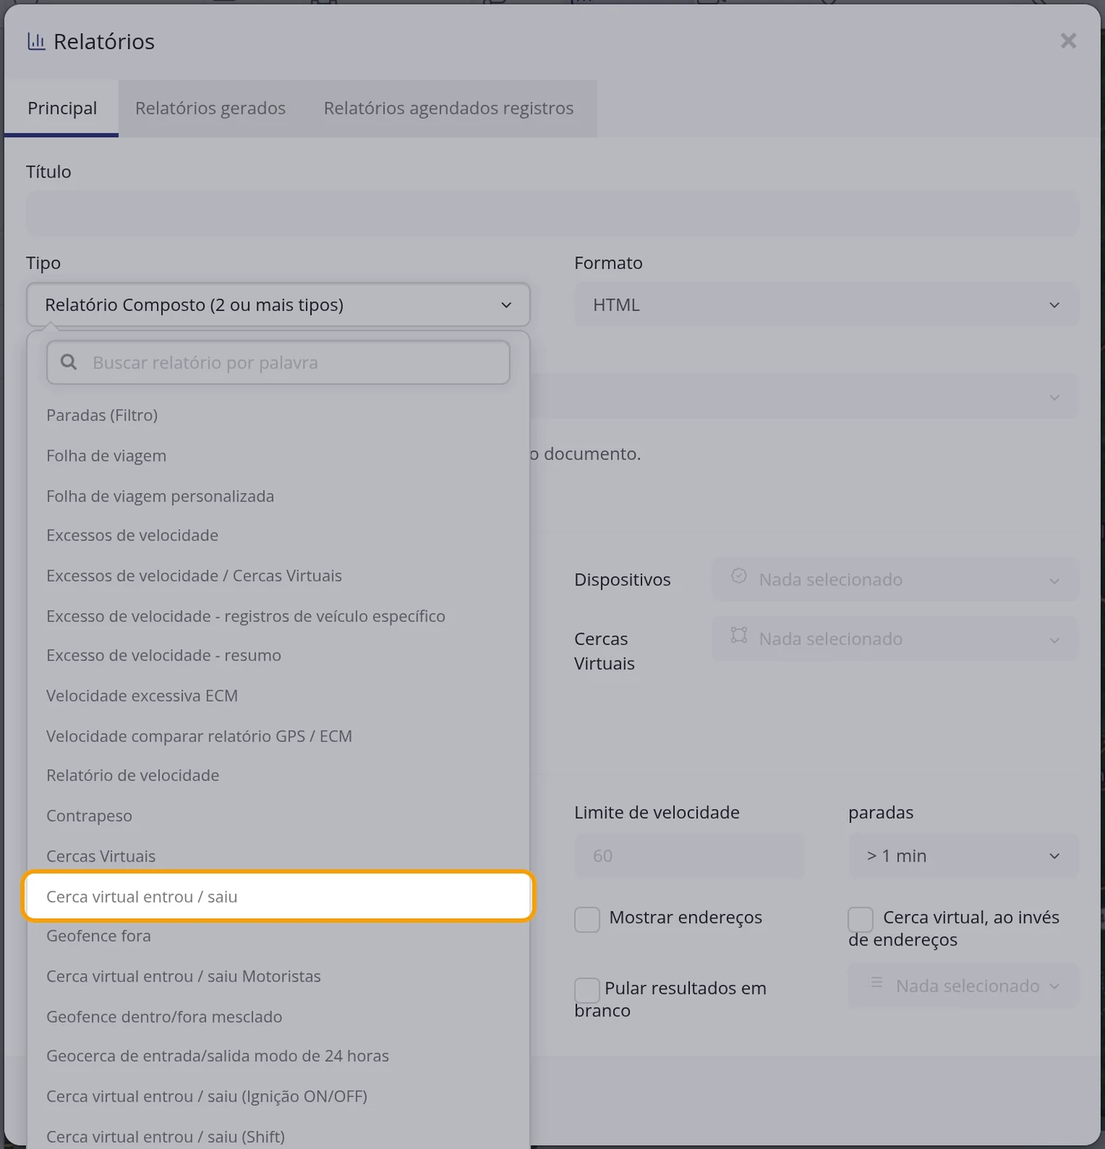This screenshot has width=1105, height=1149.
Task: Switch to the Principal tab
Action: [x=62, y=108]
